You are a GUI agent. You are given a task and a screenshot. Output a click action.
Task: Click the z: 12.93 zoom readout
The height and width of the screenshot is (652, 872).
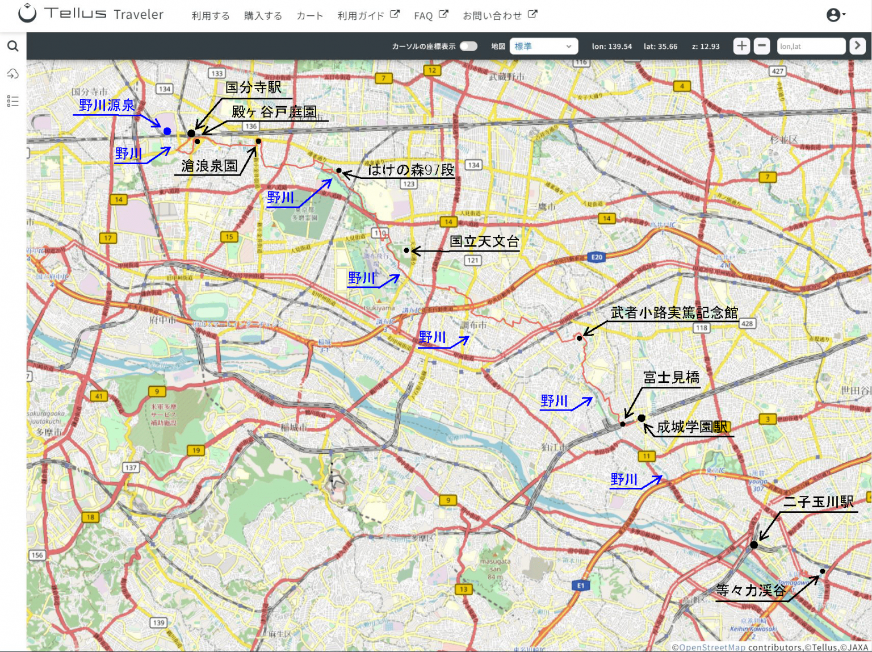[706, 47]
